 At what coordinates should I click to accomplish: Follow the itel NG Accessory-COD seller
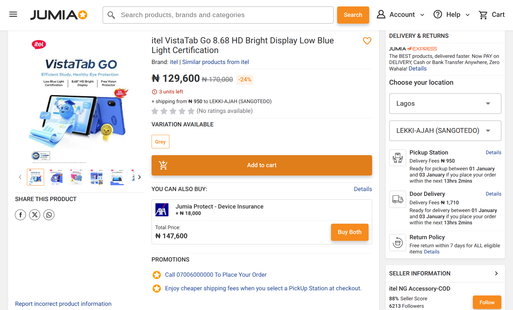(x=487, y=303)
